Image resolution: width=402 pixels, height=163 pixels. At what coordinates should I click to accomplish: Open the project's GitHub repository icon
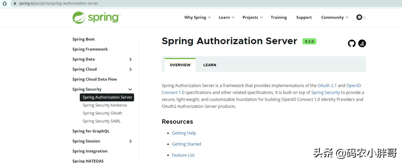(x=352, y=43)
